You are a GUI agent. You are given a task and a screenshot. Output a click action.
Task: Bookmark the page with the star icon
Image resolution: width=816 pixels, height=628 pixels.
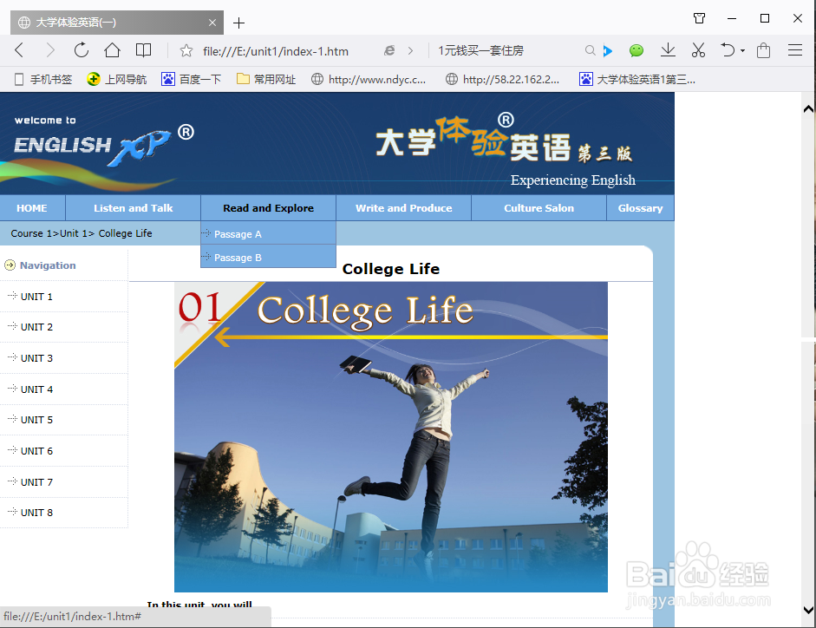186,51
